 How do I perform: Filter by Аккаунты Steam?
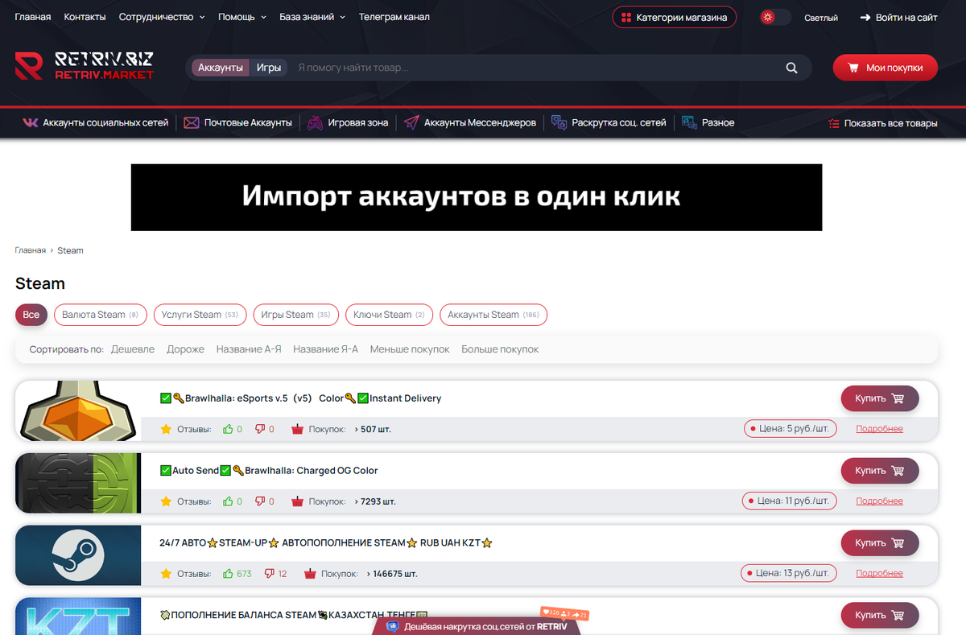click(x=493, y=315)
